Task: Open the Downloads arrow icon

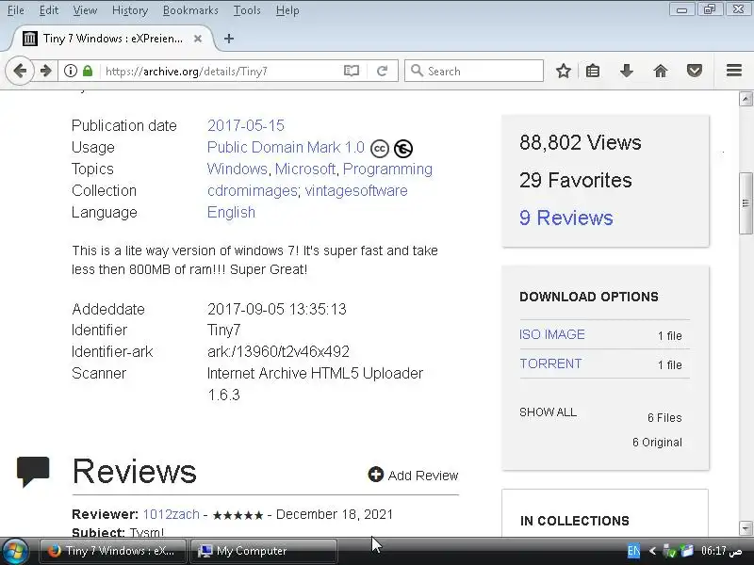Action: point(627,72)
